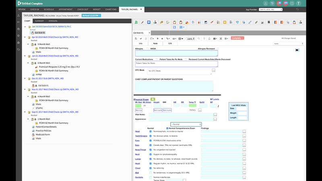Image resolution: width=322 pixels, height=181 pixels.
Task: Click the Heart exam link
Action: [x=137, y=163]
